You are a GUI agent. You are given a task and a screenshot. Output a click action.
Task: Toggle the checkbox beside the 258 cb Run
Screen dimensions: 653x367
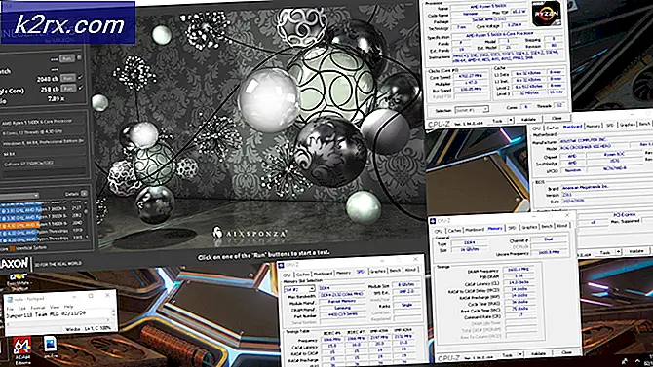click(x=80, y=88)
